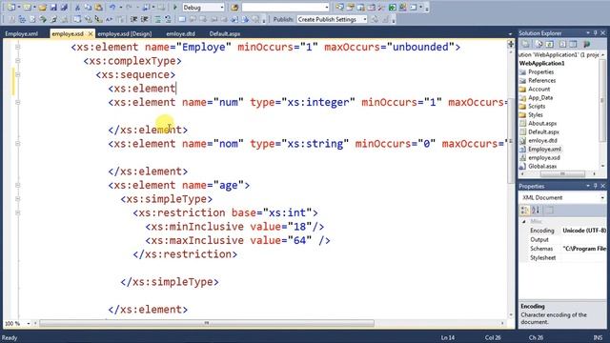Click the Save All toolbar icon
The image size is (610, 343).
(64, 8)
